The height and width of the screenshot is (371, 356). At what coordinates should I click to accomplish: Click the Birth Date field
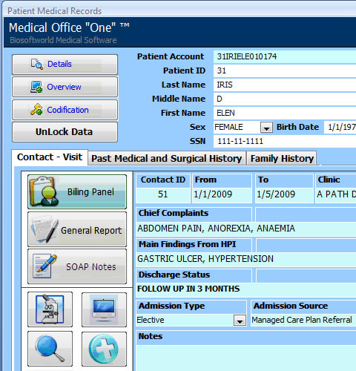(x=340, y=127)
